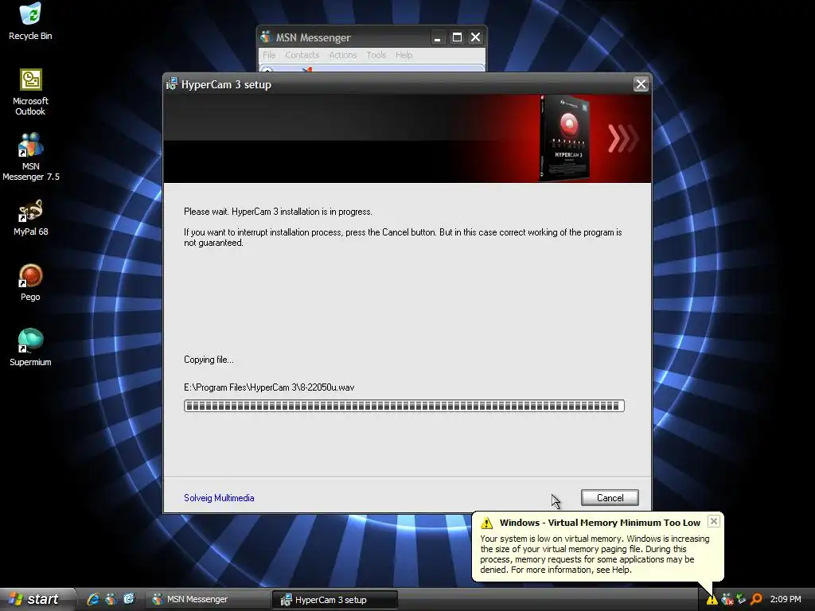Select the HyperCam 3 setup taskbar button
The image size is (815, 611).
click(x=335, y=600)
